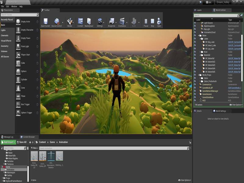
Task: Hide the BP_Big_Lake actor in World Outliner
Action: 194,42
